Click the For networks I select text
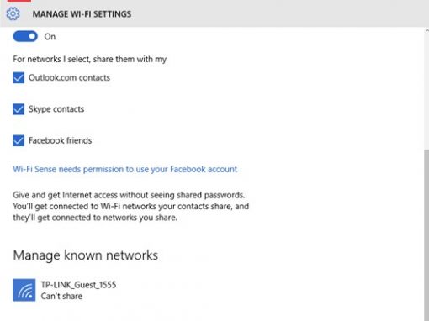This screenshot has height=321, width=429. (90, 59)
